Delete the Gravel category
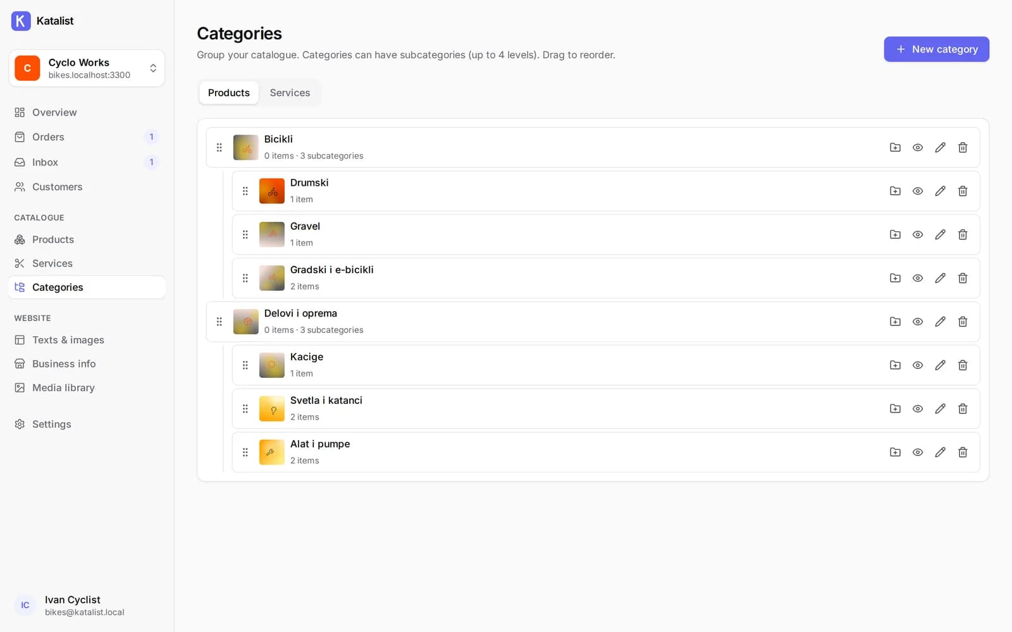This screenshot has height=632, width=1012. click(963, 234)
